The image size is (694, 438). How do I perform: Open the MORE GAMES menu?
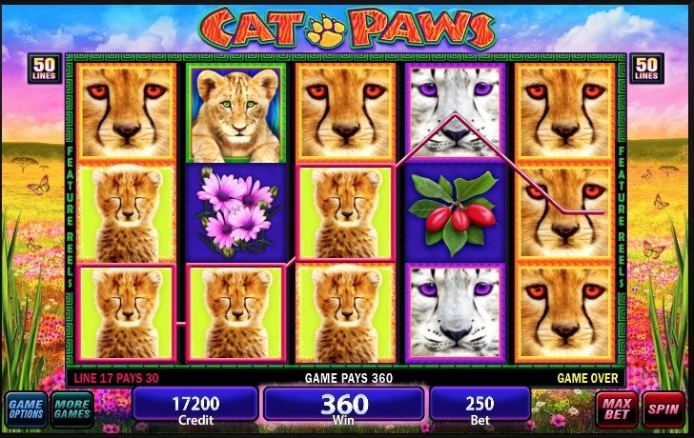tap(72, 409)
